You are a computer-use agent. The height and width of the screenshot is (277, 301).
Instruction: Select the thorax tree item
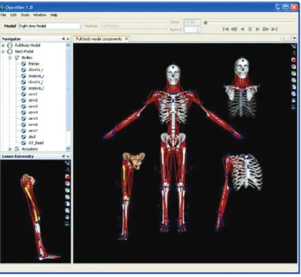[x=34, y=64]
